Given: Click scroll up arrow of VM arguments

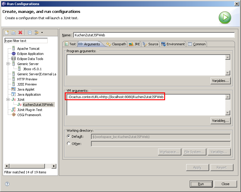Looking at the screenshot, I should (228, 97).
